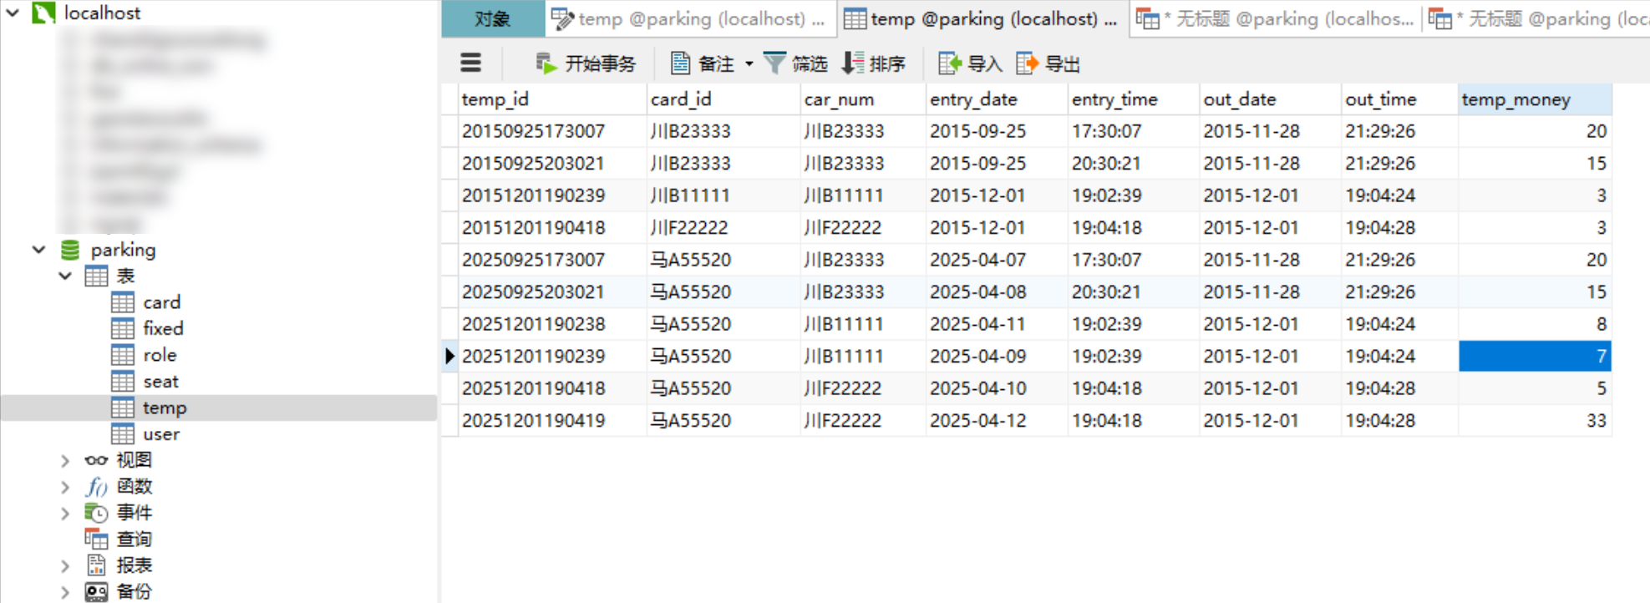Open the last cut-off 无标题 @parking tab
Screen dimensions: 1650x603
[1537, 19]
